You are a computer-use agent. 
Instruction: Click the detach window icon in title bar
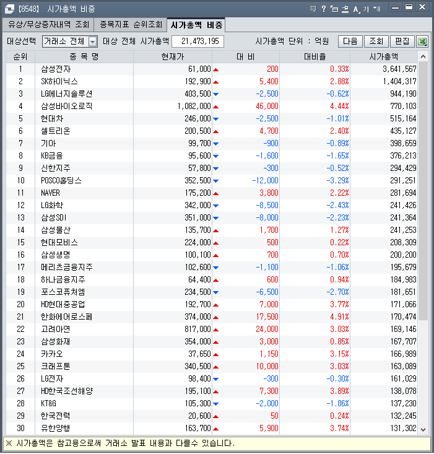[334, 9]
